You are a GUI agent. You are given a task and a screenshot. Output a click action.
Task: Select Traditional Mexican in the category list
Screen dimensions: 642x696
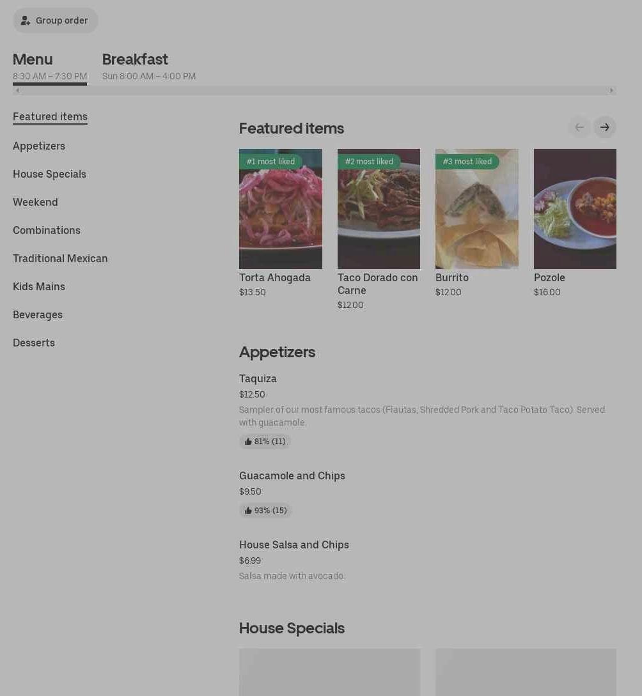pos(60,258)
